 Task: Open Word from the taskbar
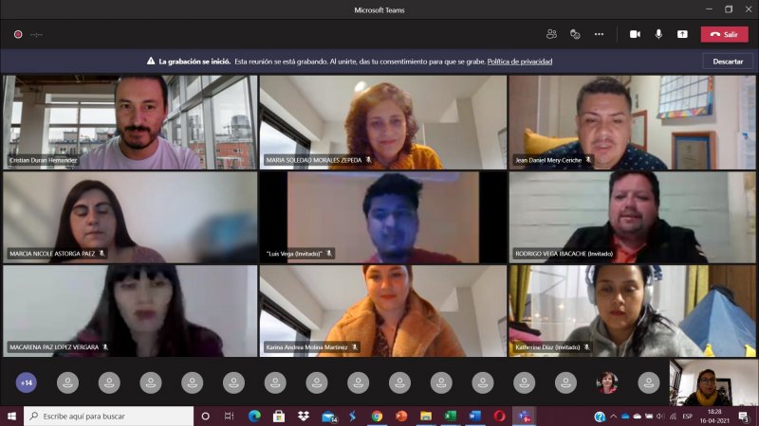[475, 417]
